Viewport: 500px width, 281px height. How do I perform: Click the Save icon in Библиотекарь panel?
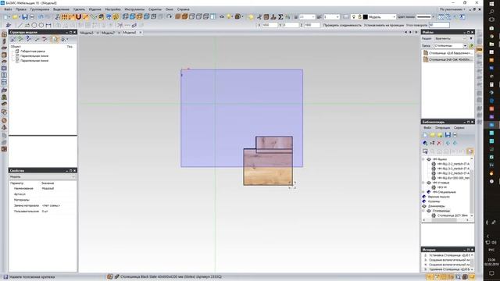[448, 135]
